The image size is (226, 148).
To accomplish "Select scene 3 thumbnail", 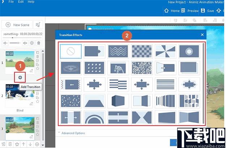I will point(20,125).
